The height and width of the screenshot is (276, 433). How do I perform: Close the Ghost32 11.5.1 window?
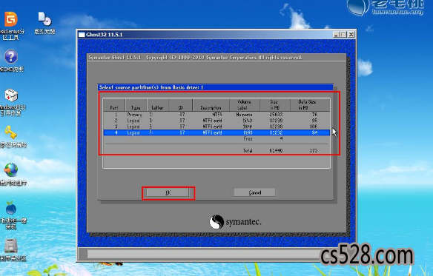[351, 35]
